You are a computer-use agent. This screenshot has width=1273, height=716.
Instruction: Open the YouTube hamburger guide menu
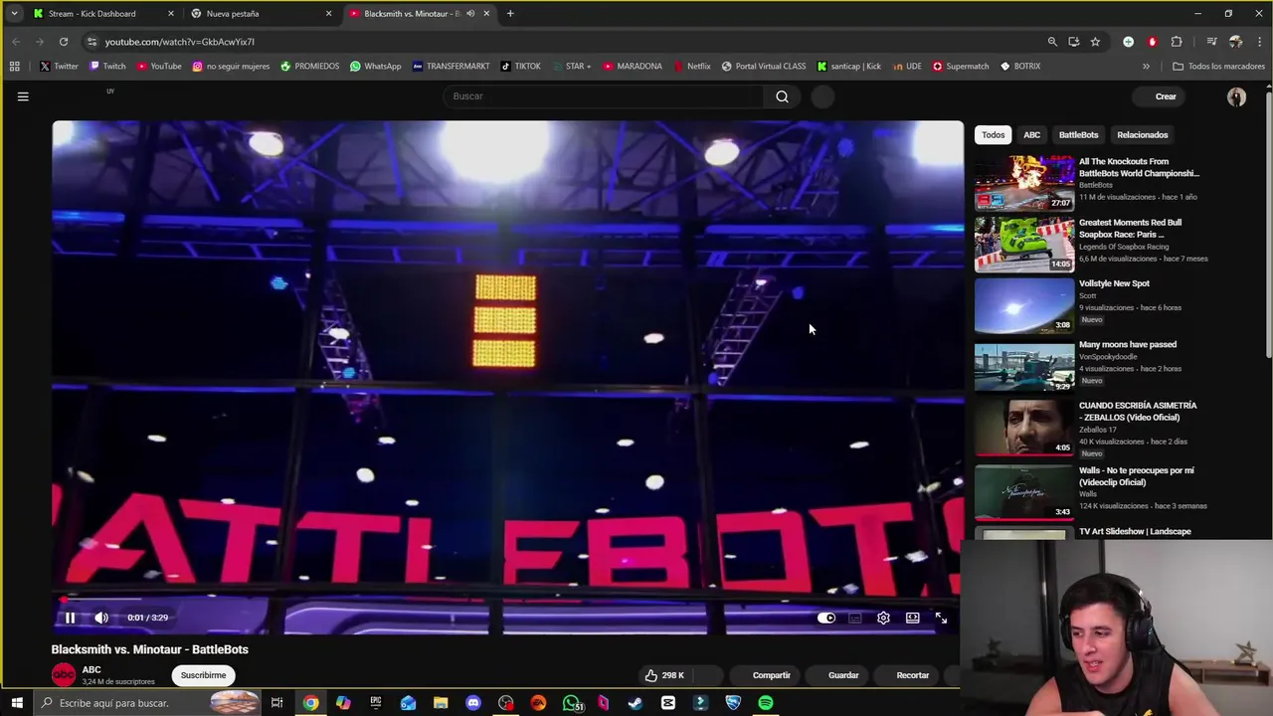coord(23,96)
